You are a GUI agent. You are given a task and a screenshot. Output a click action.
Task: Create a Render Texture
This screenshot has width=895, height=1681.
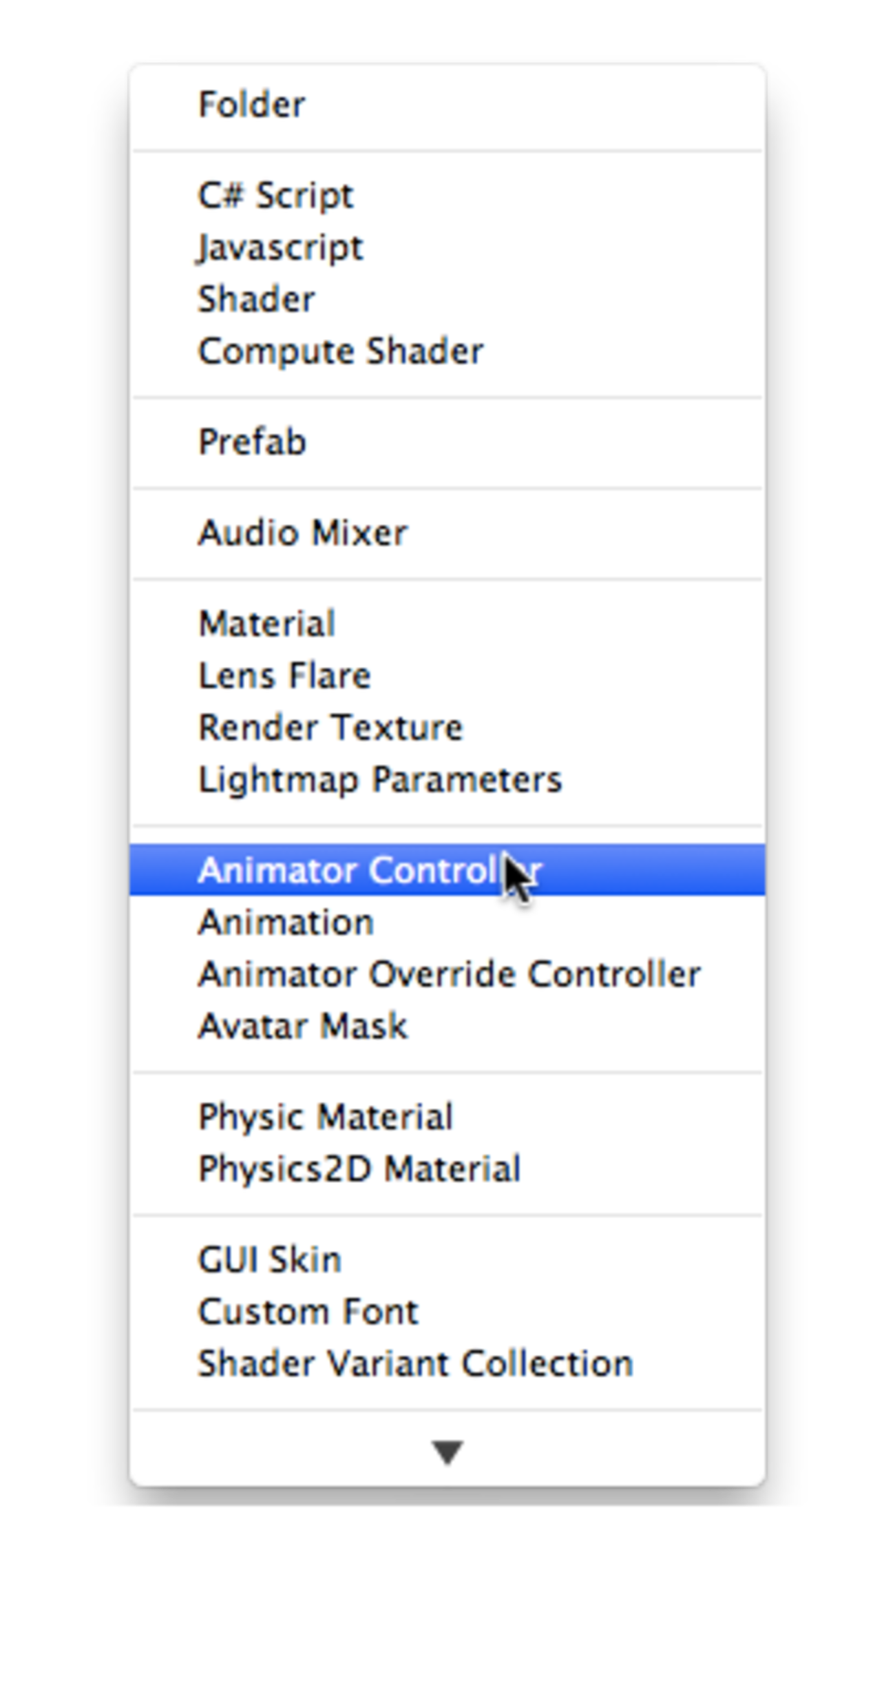330,728
